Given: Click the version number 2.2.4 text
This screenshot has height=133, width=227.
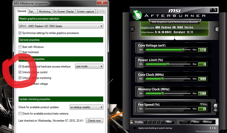Looking at the screenshot, I should click(212, 128).
